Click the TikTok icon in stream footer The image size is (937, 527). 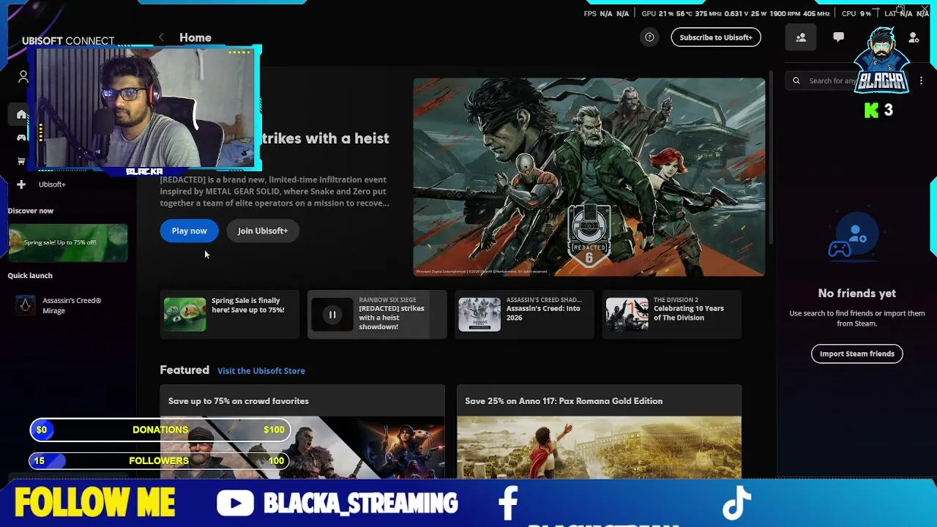point(736,504)
